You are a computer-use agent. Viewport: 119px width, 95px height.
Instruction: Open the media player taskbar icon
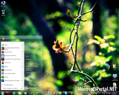pos(25,93)
